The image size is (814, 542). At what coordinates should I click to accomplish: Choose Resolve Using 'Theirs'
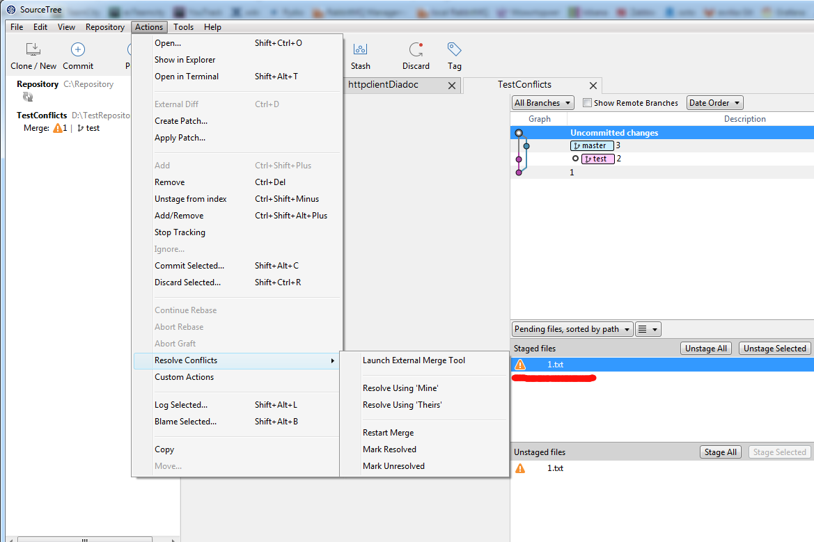click(425, 405)
